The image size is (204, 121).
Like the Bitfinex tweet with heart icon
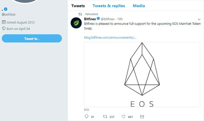point(124,117)
